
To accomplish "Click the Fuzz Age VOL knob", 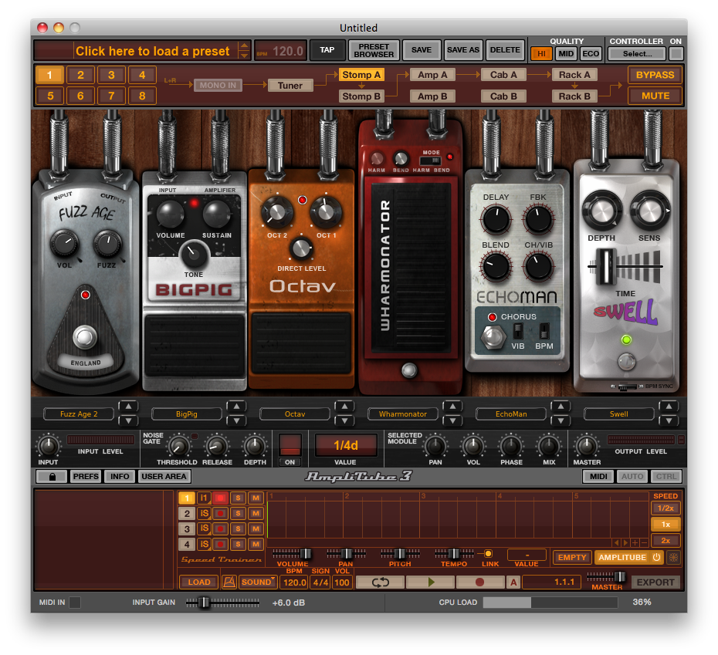I will point(65,243).
